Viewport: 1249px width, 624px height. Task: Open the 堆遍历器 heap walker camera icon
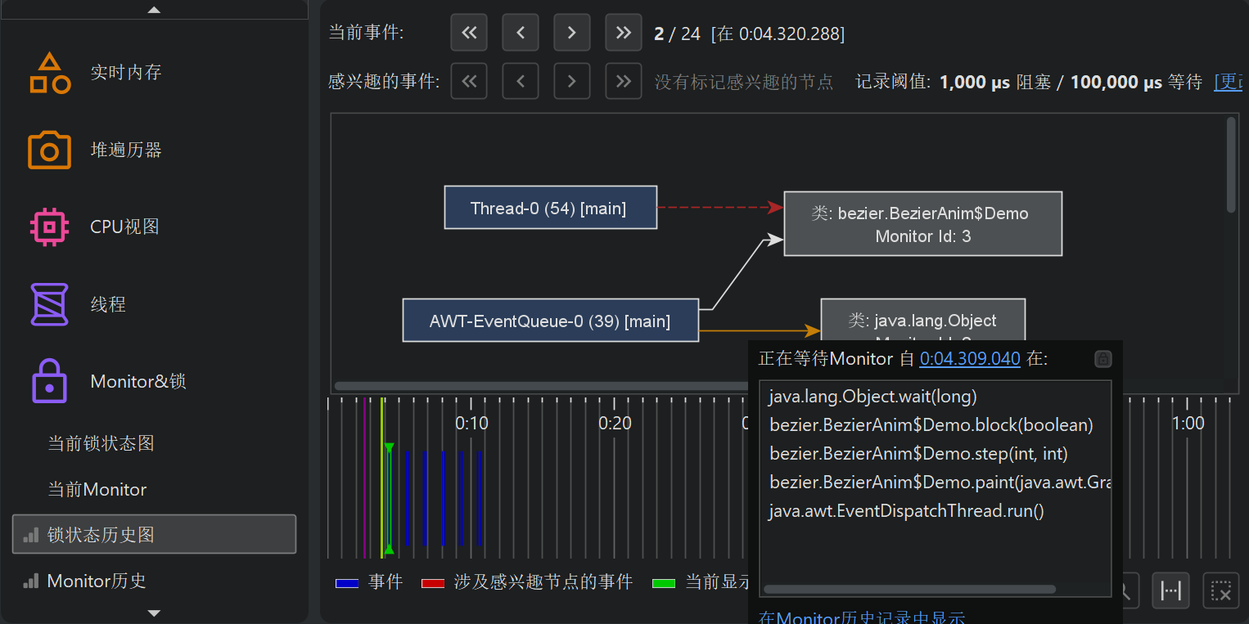(x=49, y=150)
